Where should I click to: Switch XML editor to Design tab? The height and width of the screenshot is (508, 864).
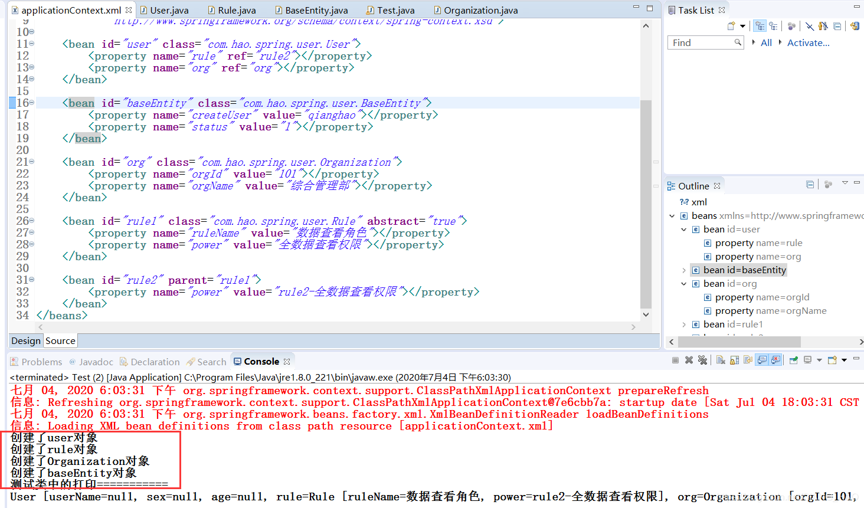pyautogui.click(x=26, y=340)
